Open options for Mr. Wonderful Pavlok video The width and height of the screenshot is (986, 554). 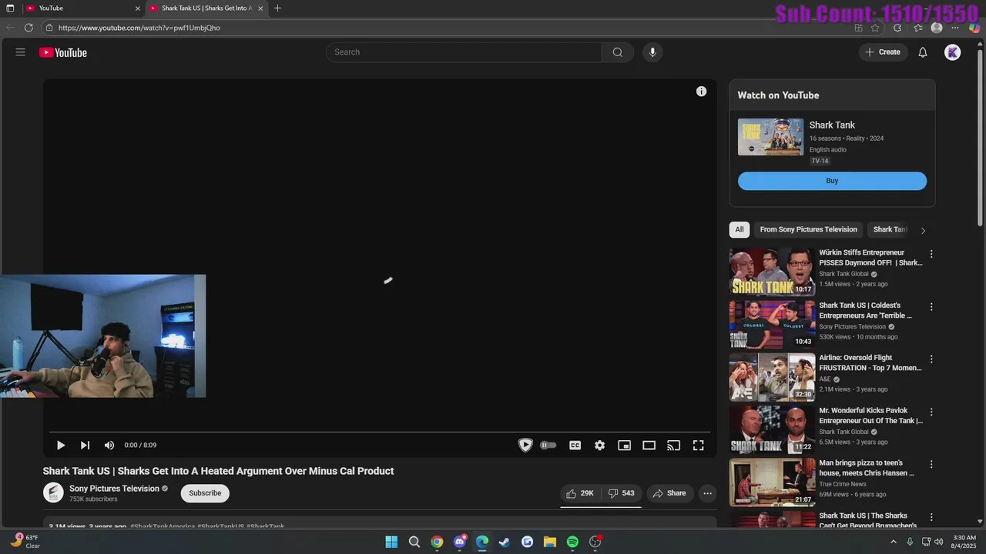(x=931, y=412)
